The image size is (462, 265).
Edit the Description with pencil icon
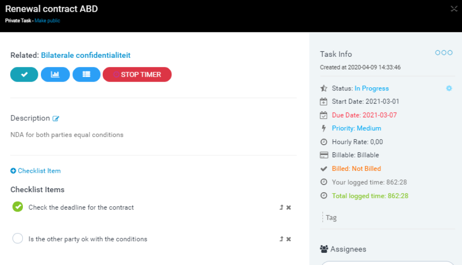56,118
